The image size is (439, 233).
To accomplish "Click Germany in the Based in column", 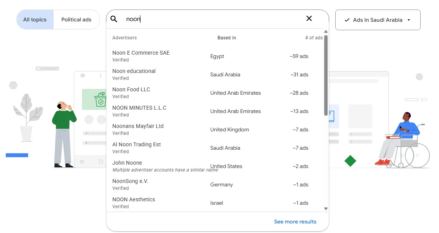I will coord(222,184).
